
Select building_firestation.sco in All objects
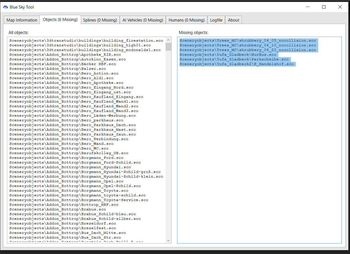[86, 41]
